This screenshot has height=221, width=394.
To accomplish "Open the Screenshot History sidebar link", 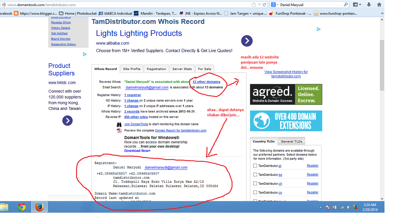I will click(x=63, y=45).
